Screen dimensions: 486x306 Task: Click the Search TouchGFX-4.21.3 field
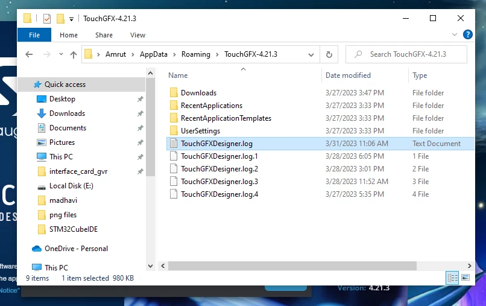[406, 54]
